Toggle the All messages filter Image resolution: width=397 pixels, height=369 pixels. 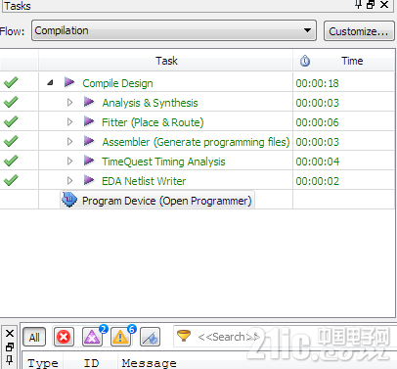[x=34, y=337]
